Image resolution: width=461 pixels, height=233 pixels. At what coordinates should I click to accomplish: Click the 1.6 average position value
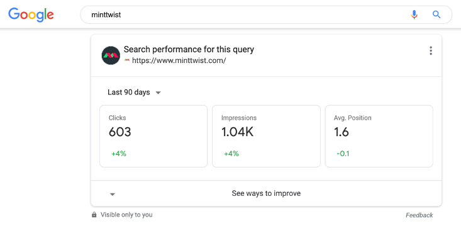point(342,132)
